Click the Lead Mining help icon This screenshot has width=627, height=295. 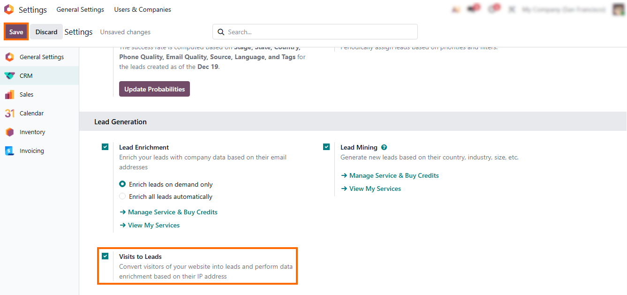[x=384, y=147]
